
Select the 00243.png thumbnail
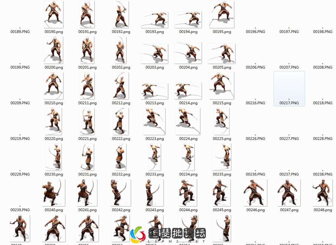coord(154,193)
